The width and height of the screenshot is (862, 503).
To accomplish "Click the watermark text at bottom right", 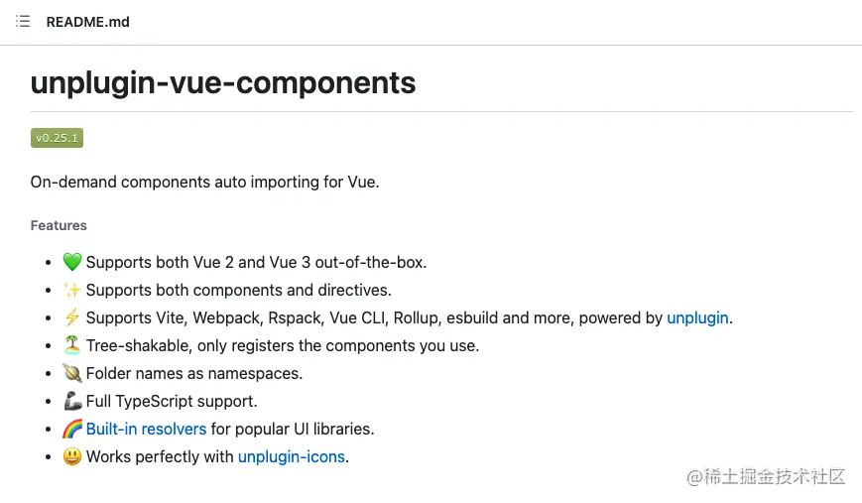I will 766,476.
